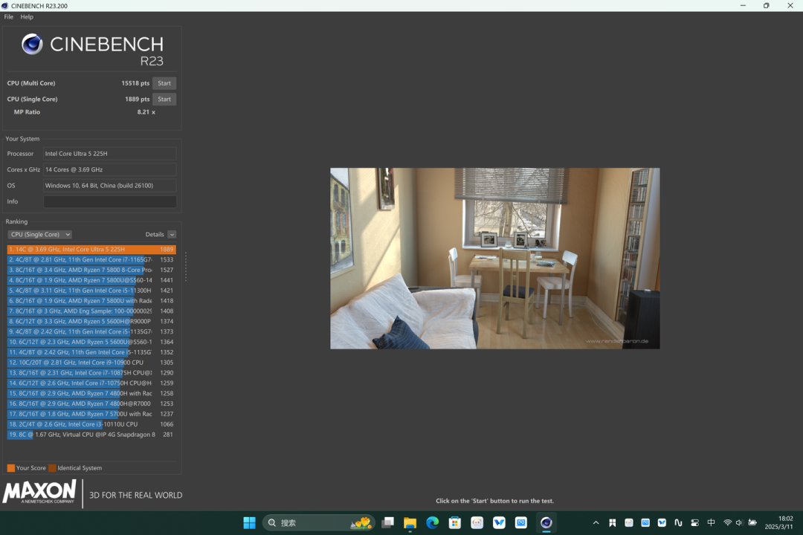Launch Microsoft Edge from the taskbar
The image size is (803, 535).
(x=432, y=522)
